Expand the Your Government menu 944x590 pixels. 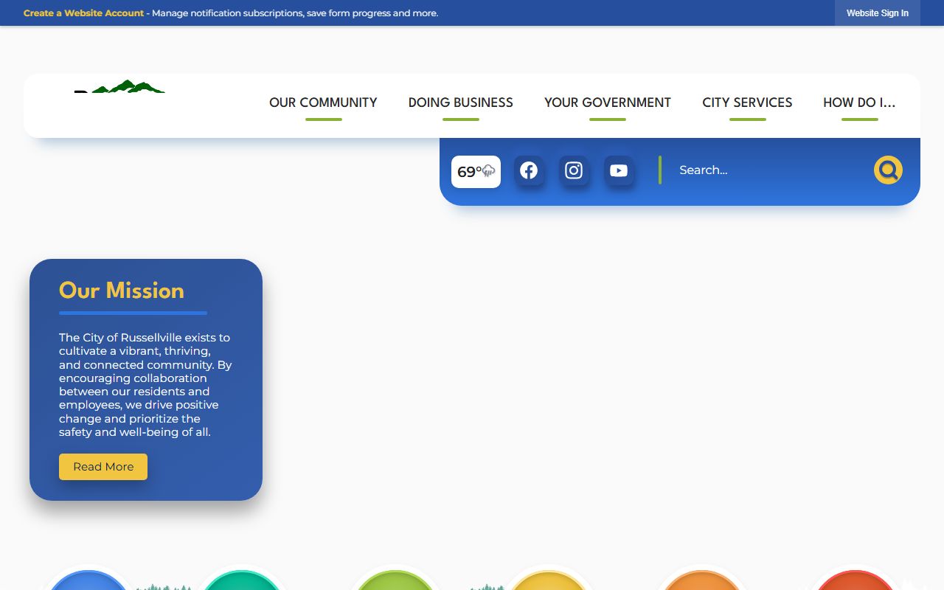click(x=607, y=103)
